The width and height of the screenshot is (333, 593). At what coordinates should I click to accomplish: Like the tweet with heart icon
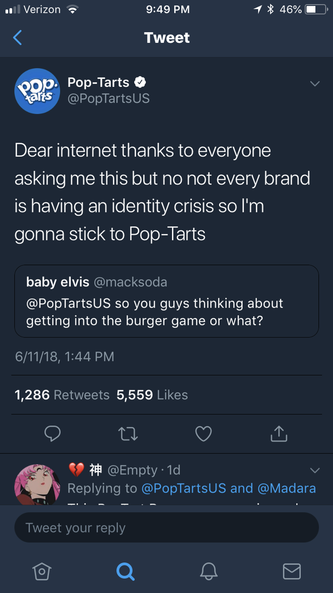point(203,434)
